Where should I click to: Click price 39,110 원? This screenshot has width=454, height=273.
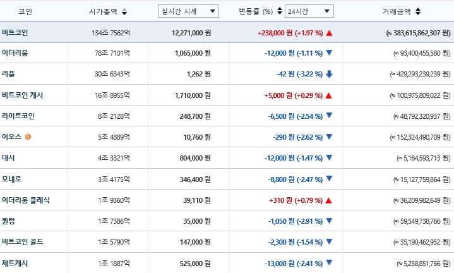click(197, 200)
